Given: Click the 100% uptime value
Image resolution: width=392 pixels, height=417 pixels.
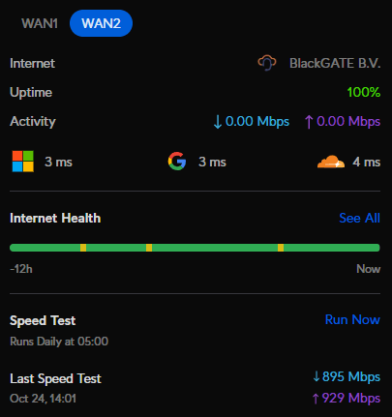Looking at the screenshot, I should 364,92.
